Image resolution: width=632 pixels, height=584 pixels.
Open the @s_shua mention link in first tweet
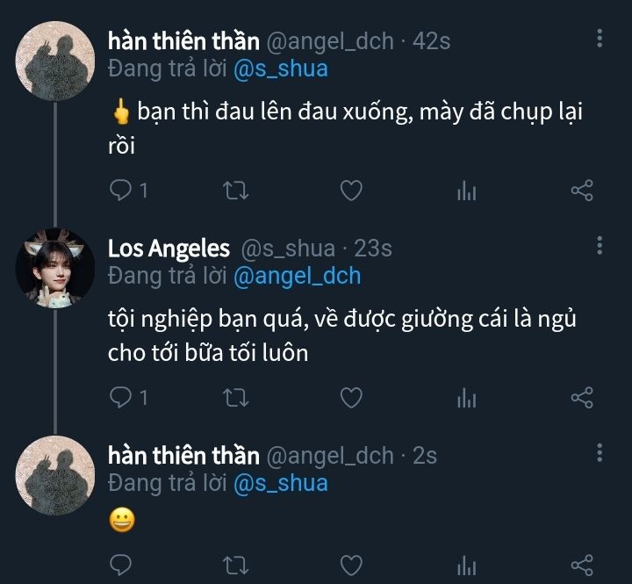(x=281, y=68)
